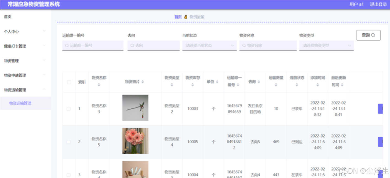The height and width of the screenshot is (178, 390).
Task: Click 首页 breadcrumb link
Action: point(178,17)
